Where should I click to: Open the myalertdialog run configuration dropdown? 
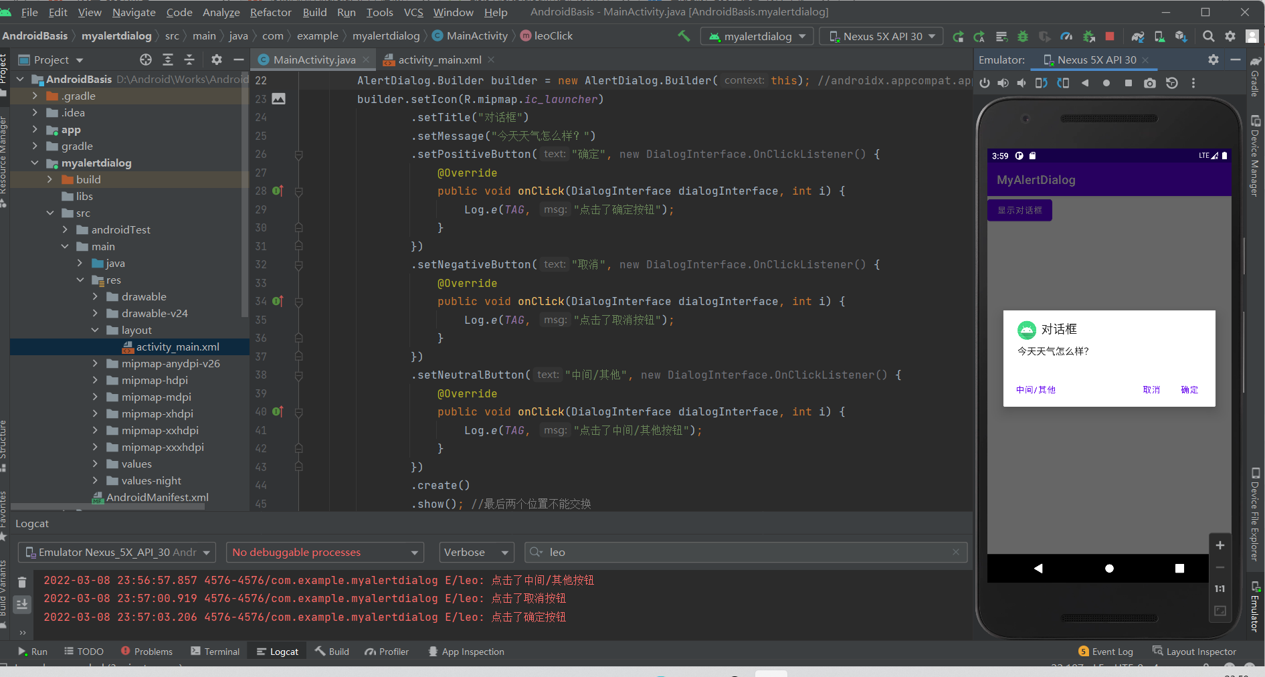pos(757,36)
